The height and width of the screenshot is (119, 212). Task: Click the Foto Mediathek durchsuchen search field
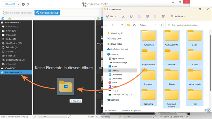[x=188, y=25]
